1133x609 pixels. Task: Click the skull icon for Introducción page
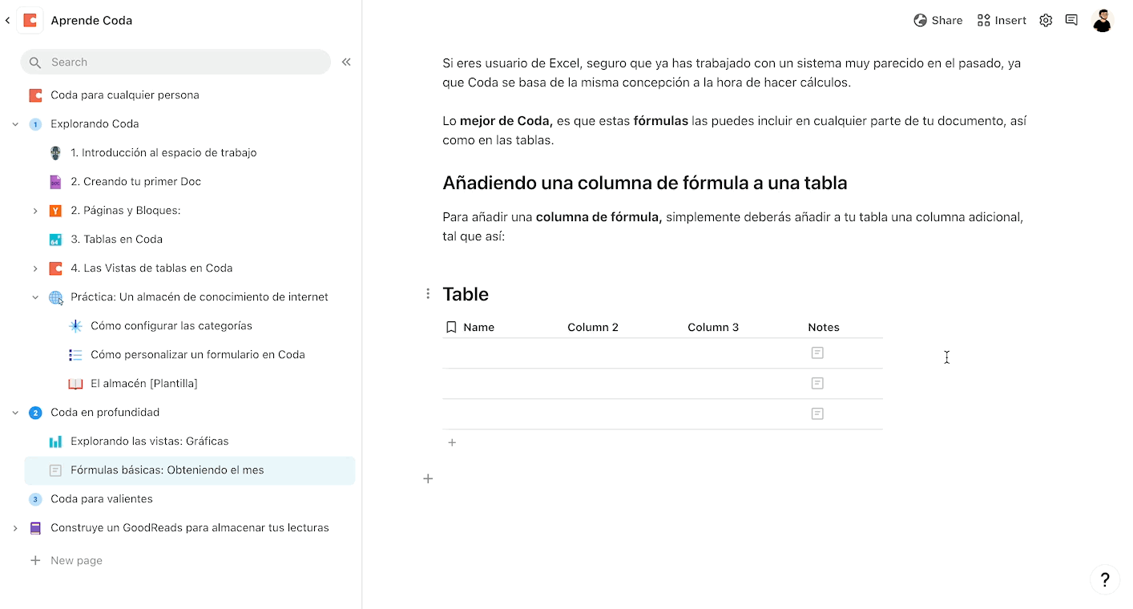(x=55, y=152)
